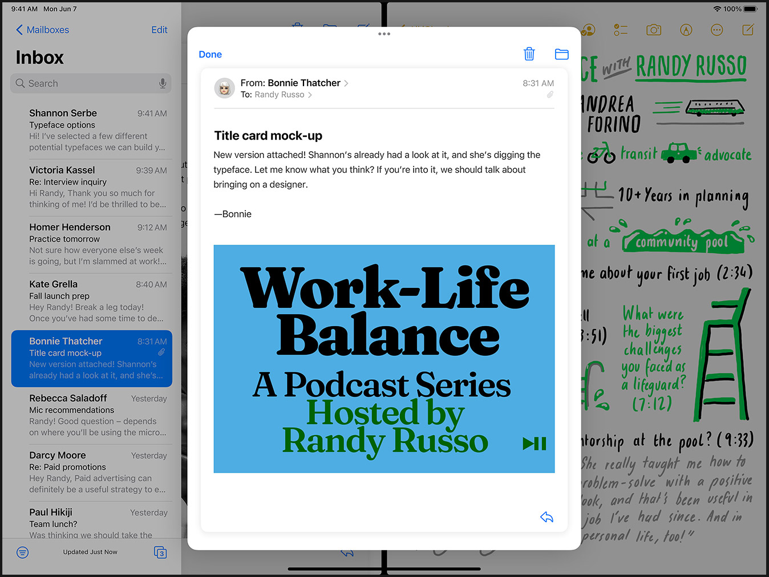Open Notes collaboration icon
The height and width of the screenshot is (577, 769).
tap(588, 30)
